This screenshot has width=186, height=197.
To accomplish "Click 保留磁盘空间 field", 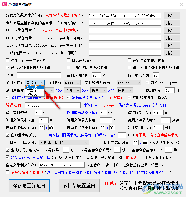I will pyautogui.click(x=158, y=113).
